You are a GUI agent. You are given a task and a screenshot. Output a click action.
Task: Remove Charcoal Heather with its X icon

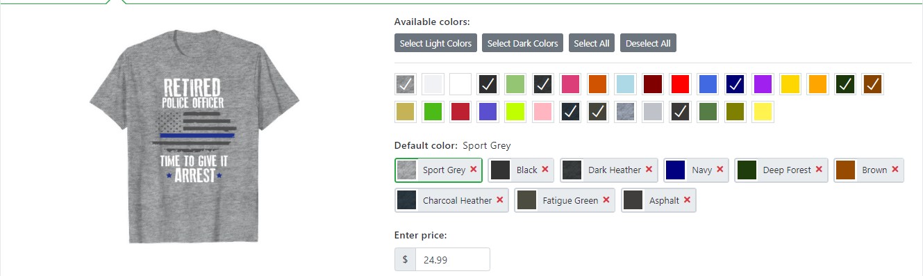click(x=500, y=200)
